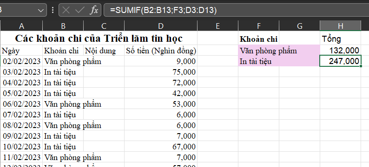Screen dimensions: 369x167
Task: Select column C header
Action: point(104,26)
